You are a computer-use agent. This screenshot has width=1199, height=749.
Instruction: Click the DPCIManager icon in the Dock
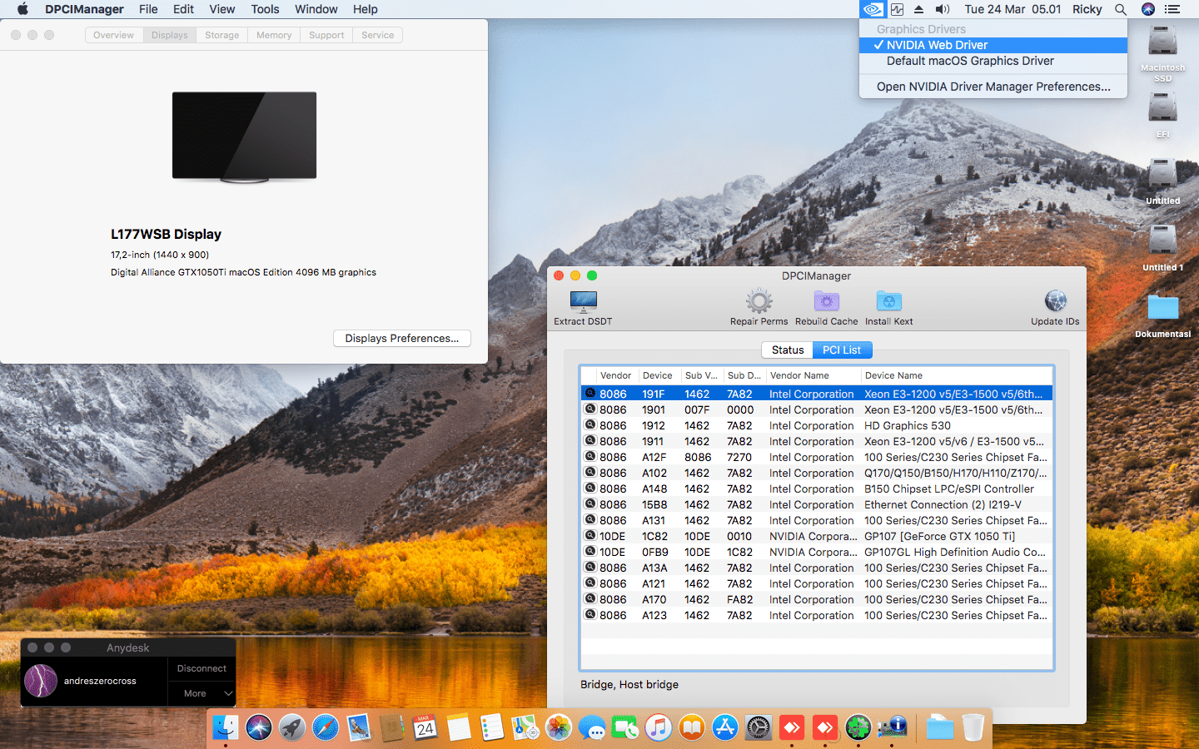pos(892,727)
